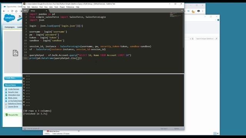
Task: Open Linda Herman recent item
Action: coord(13,89)
